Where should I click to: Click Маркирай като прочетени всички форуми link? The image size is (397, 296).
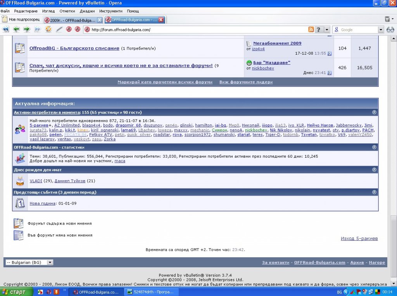coord(165,82)
